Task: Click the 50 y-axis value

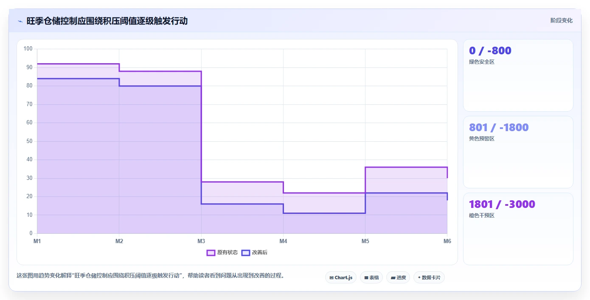Action: click(29, 141)
